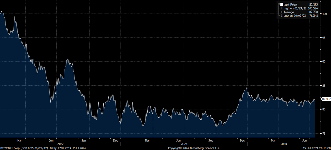This screenshot has width=331, height=150.
Task: Click the 82.182 current price tag on axis
Action: click(x=326, y=99)
